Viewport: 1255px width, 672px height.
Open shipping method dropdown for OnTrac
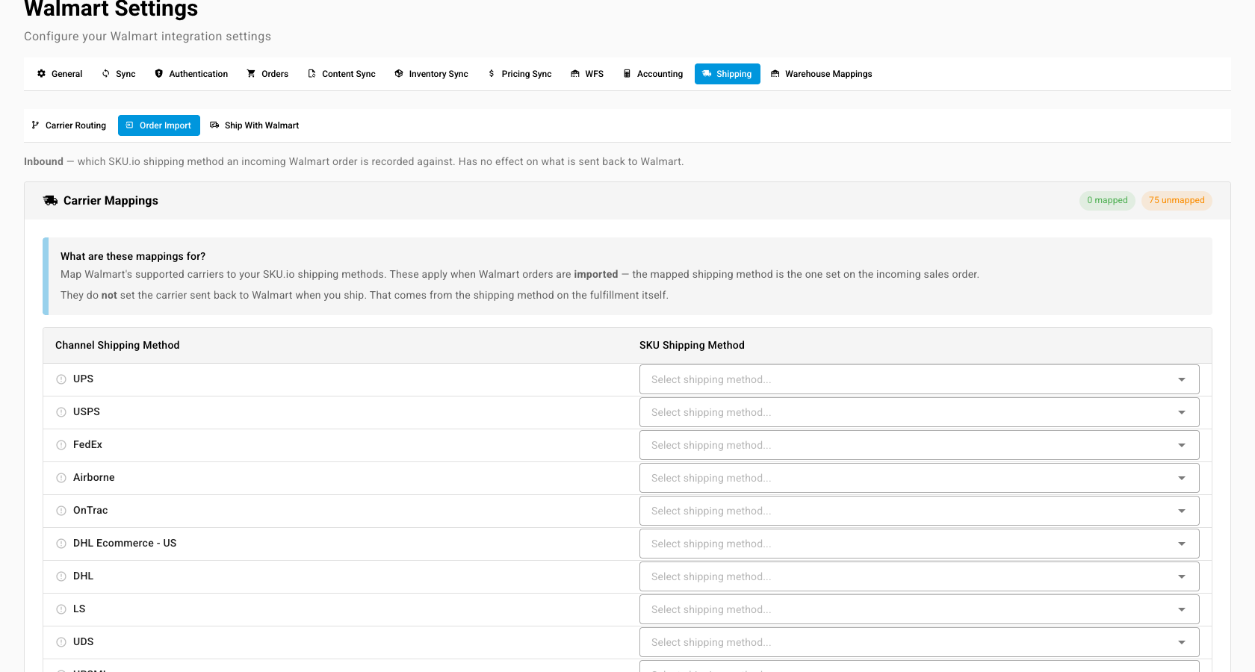coord(919,511)
